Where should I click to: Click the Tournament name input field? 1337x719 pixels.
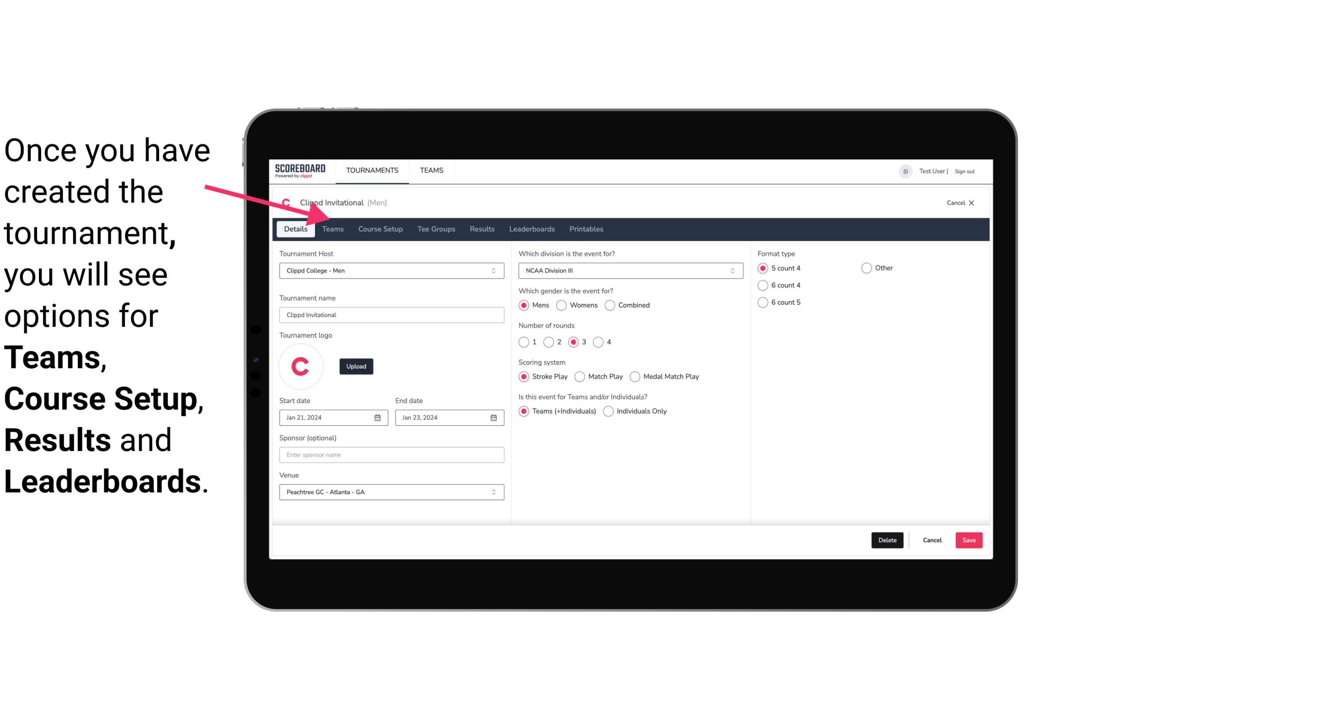(x=391, y=314)
